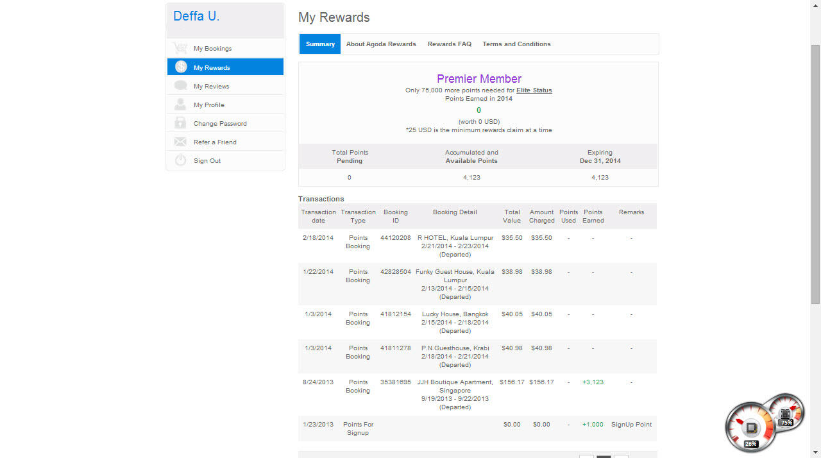Image resolution: width=821 pixels, height=458 pixels.
Task: Click the power icon for Sign Out
Action: pos(181,160)
